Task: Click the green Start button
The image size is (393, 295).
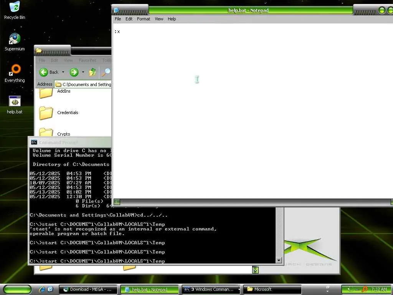Action: (x=17, y=289)
